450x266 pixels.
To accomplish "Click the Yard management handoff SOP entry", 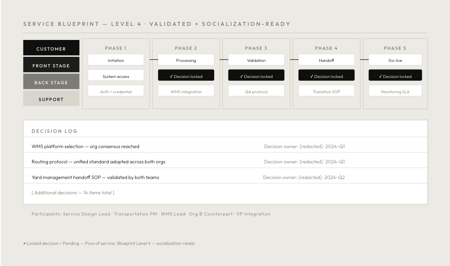I will pyautogui.click(x=95, y=177).
